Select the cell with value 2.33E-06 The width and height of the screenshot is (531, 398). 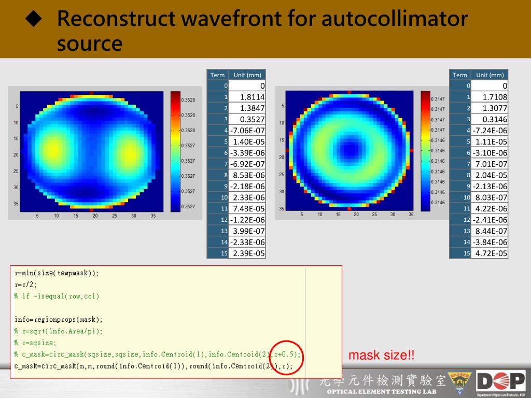coord(247,197)
